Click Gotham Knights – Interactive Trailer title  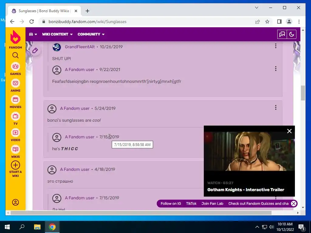coord(246,190)
